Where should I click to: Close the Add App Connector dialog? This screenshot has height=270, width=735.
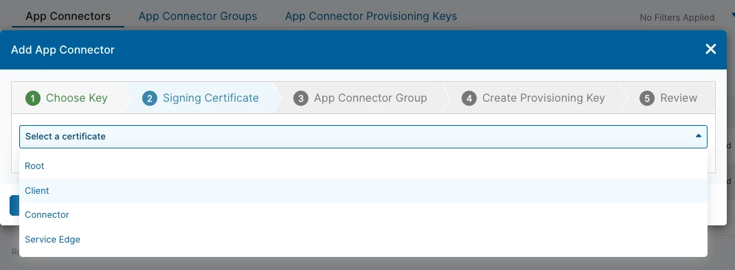(711, 49)
